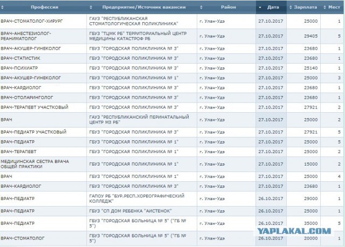Click РЕСПУБЛИКАНСКИЙ ПЕРИНАТАЛЬНЫЙ ЦЕНТР МЗ РБ cell
Screen dimensions: 345x247
(x=142, y=120)
